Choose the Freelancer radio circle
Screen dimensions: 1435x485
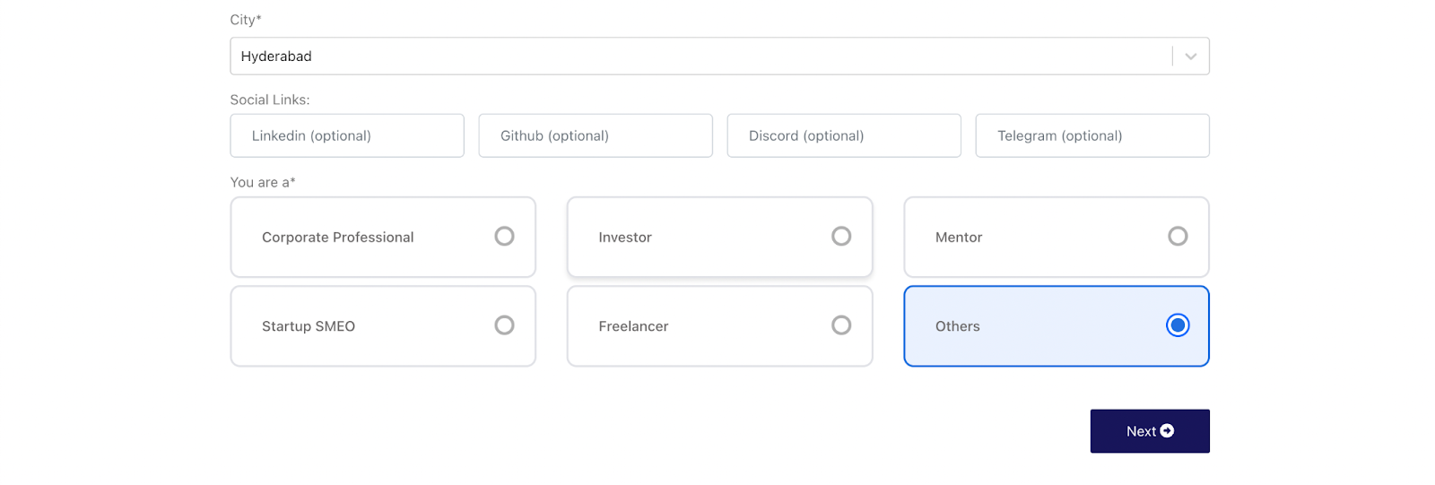tap(841, 325)
